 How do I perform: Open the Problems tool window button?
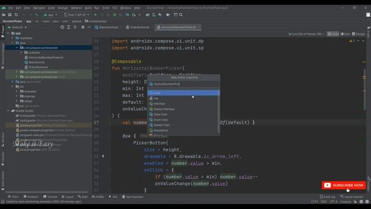pos(31,197)
